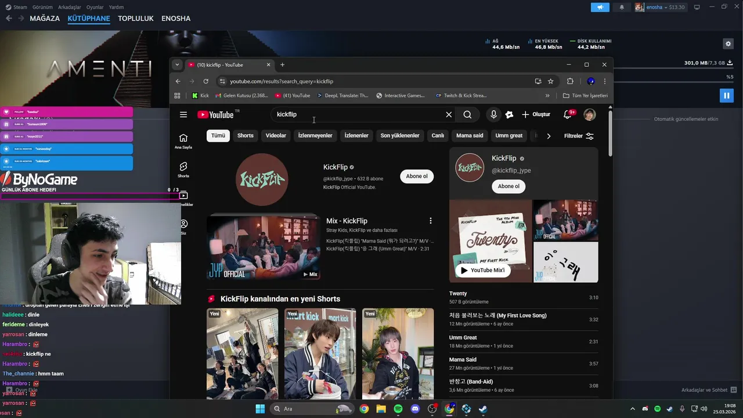The image size is (743, 418).
Task: Open Steam download settings gear
Action: [728, 44]
